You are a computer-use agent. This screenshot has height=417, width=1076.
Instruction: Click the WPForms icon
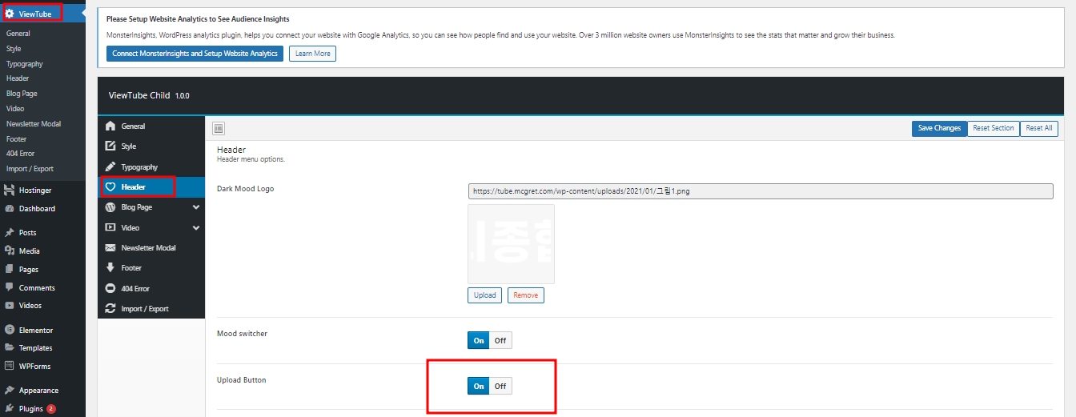[x=10, y=366]
